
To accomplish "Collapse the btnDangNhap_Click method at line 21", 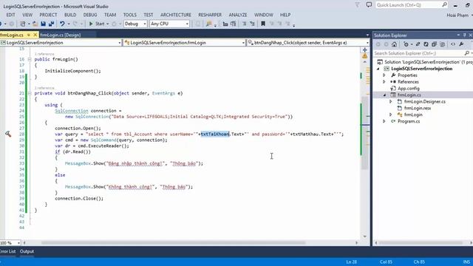I will 30,93.
